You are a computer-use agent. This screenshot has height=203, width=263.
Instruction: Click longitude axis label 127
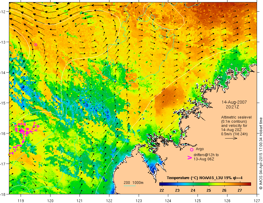click(257, 201)
